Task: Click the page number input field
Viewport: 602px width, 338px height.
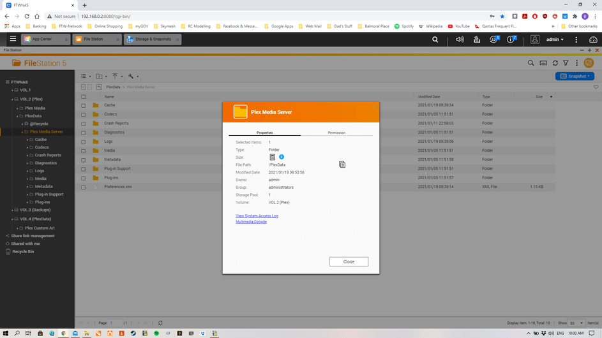Action: pyautogui.click(x=116, y=323)
